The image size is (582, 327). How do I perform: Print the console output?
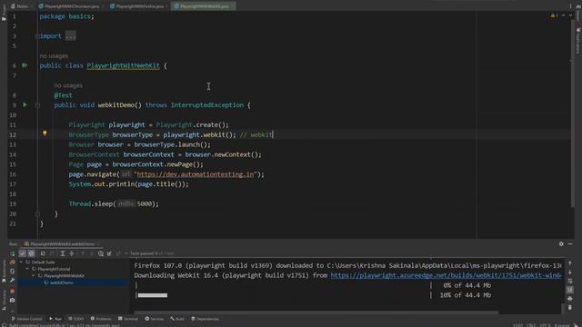pos(570,299)
